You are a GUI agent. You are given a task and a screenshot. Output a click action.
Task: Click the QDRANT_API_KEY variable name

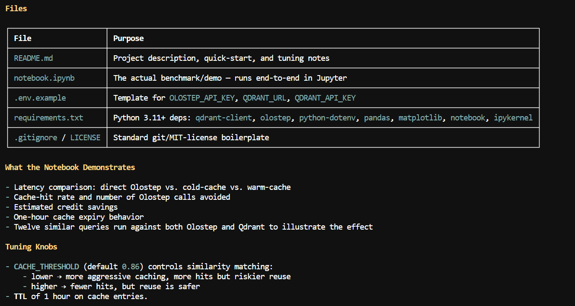325,98
